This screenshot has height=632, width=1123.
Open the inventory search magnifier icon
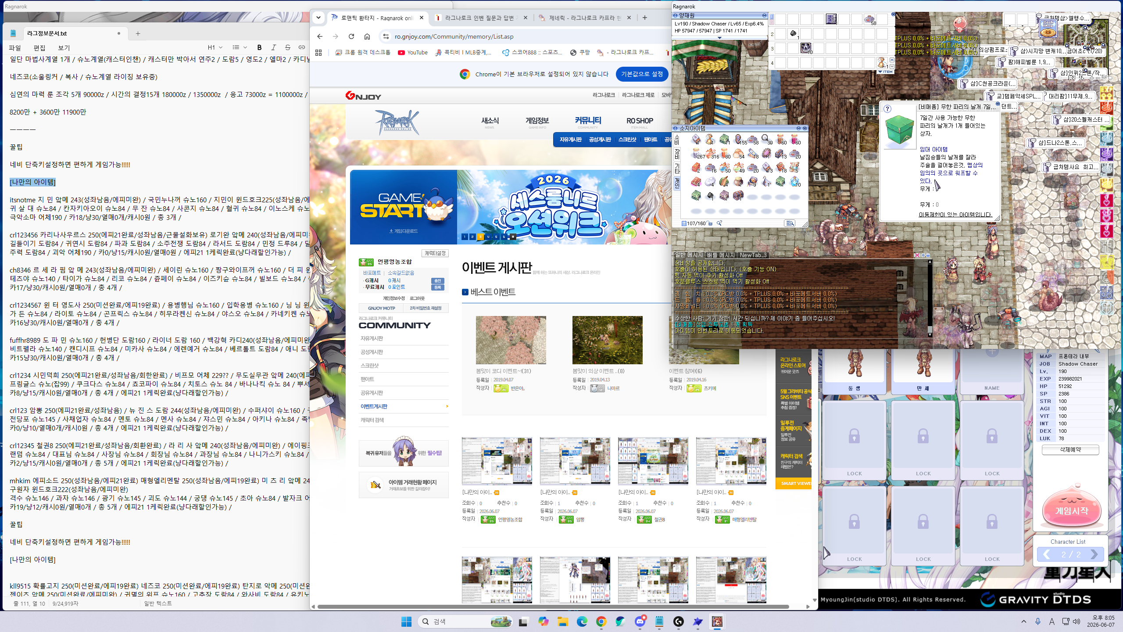coord(719,223)
